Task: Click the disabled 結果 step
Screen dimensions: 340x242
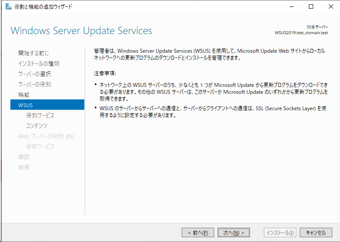Action: click(24, 167)
